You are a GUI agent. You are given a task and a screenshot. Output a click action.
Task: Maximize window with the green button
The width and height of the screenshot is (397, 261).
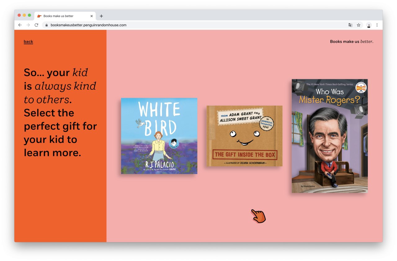pos(29,15)
